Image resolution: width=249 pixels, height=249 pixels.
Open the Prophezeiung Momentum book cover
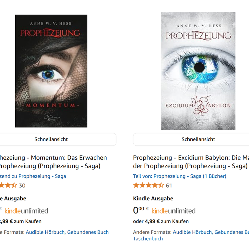tap(51, 71)
